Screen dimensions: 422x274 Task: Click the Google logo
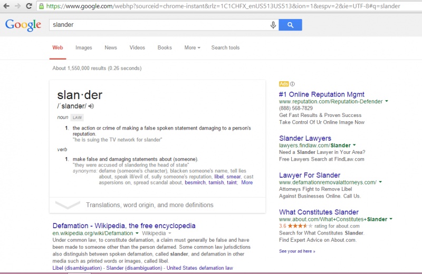tap(23, 25)
